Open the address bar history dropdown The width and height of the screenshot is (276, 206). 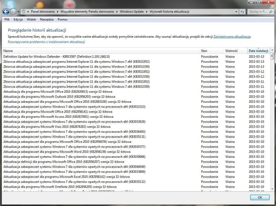tap(236, 12)
